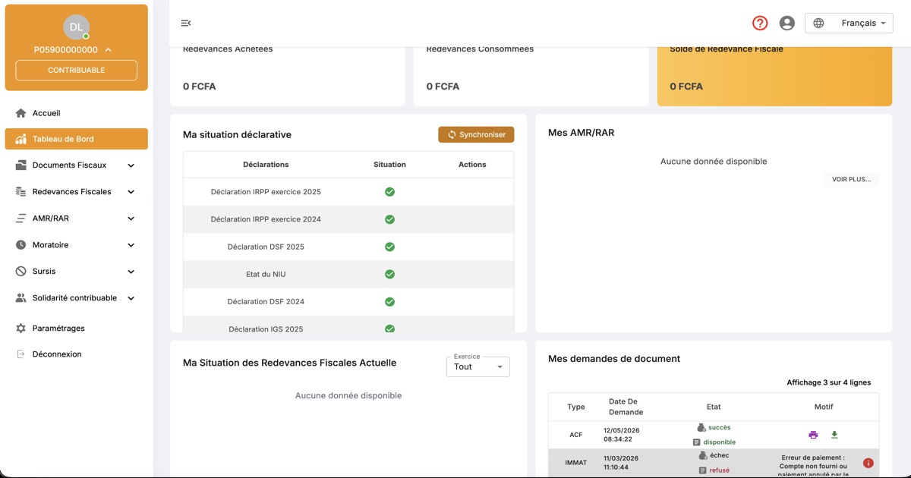Click the Etat du NIU row text

click(266, 274)
